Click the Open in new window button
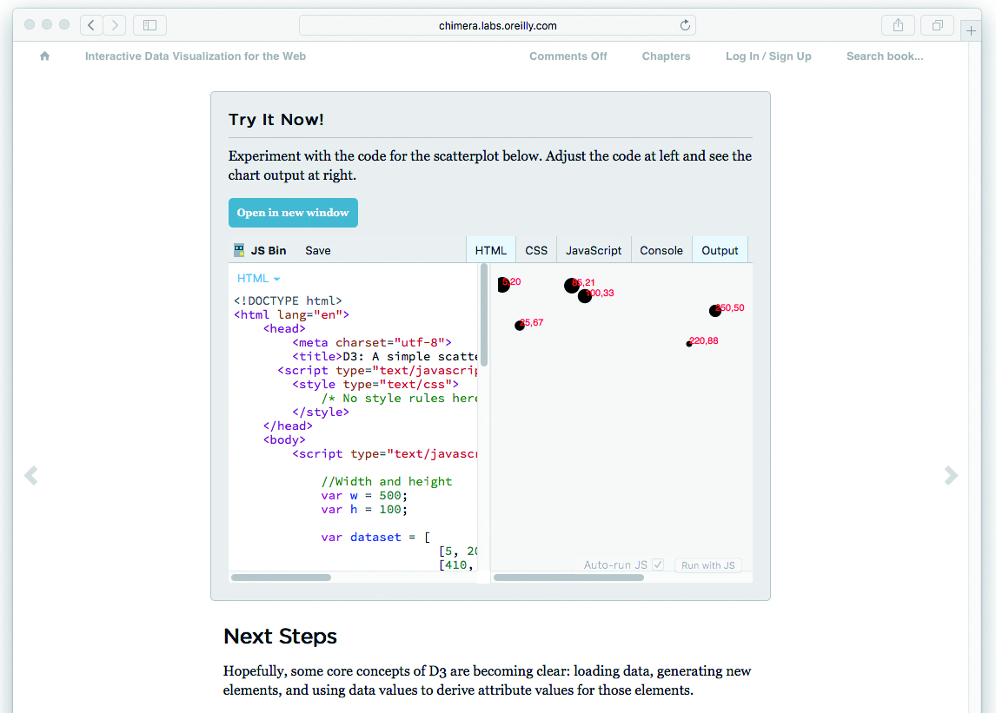Image resolution: width=996 pixels, height=713 pixels. 293,213
